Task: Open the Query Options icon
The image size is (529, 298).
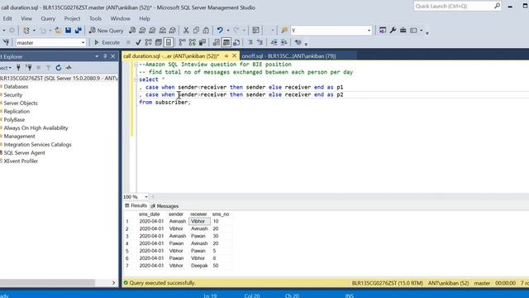Action: tap(159, 42)
